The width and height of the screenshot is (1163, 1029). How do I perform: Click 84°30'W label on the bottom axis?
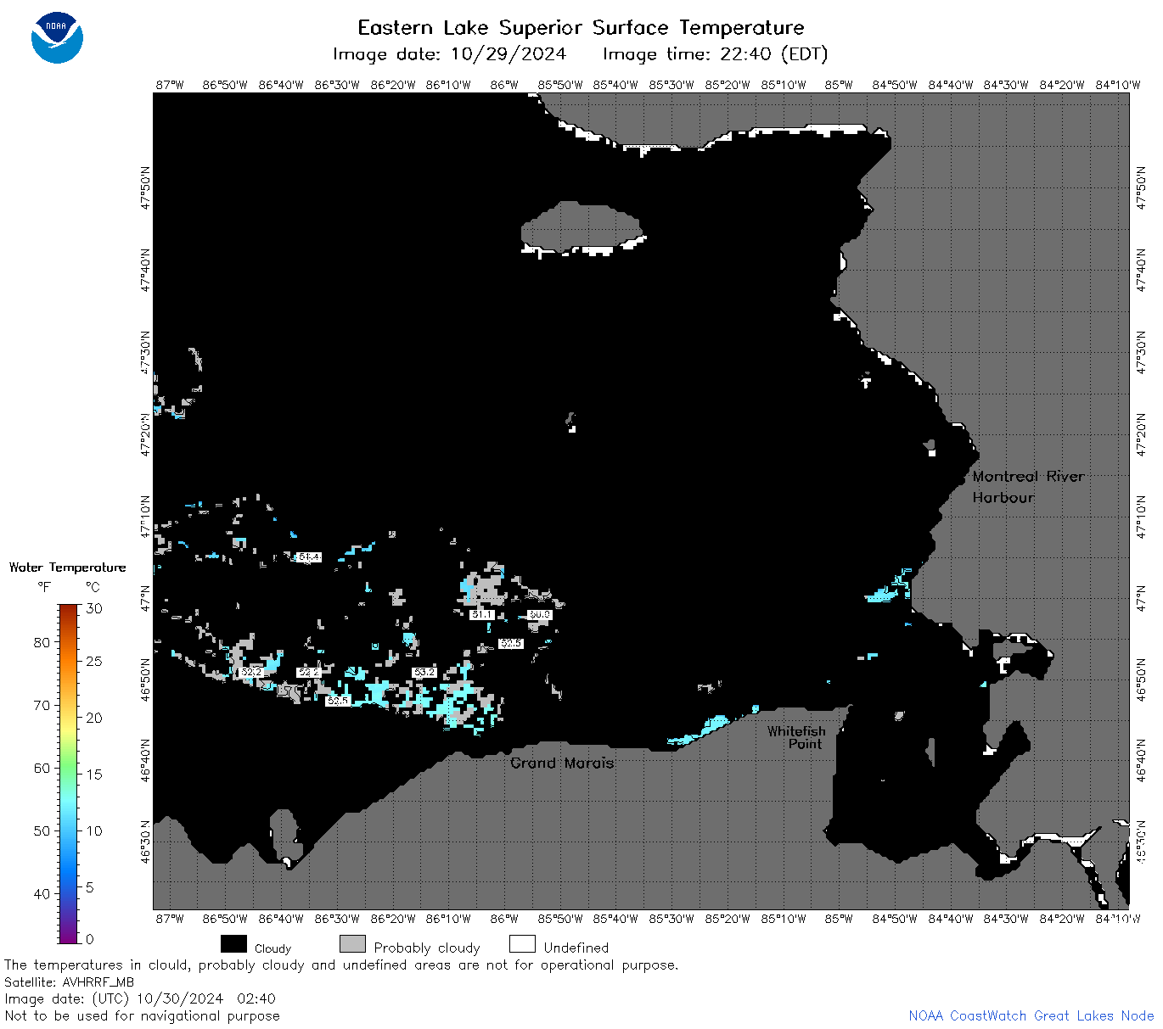[1006, 919]
